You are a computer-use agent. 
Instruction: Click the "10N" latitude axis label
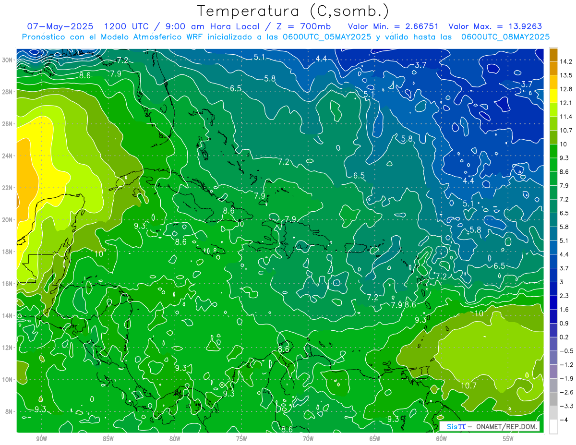pos(7,380)
